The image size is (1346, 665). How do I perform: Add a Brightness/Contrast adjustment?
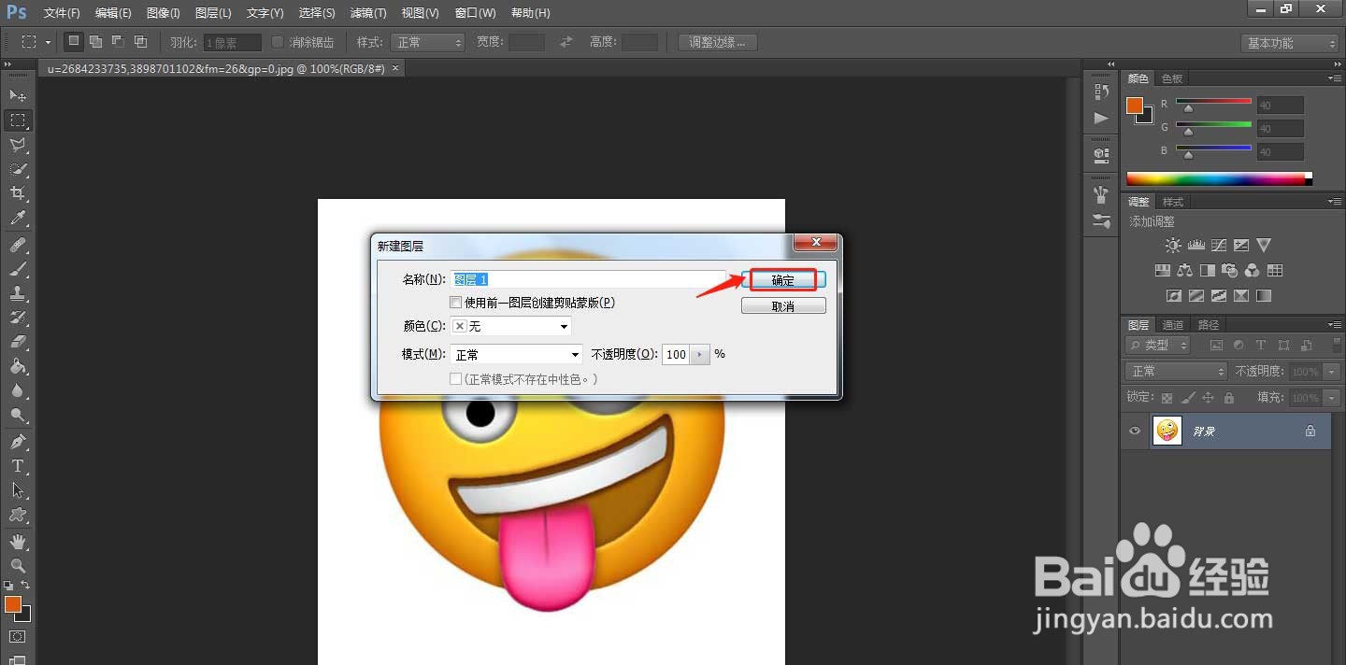click(1173, 245)
